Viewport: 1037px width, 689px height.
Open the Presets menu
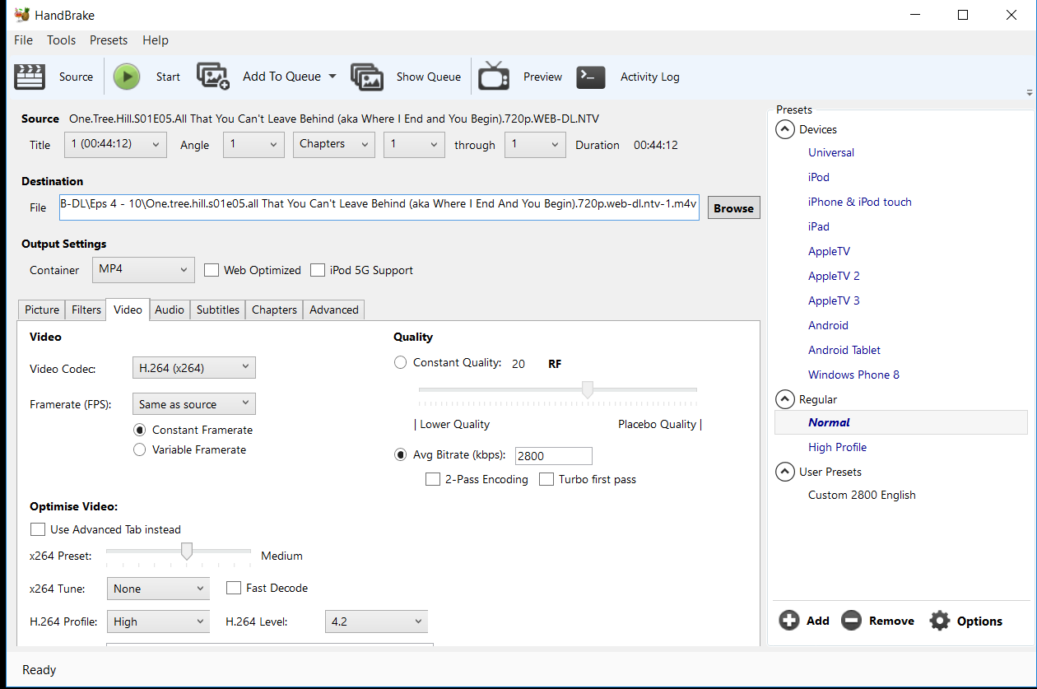point(109,40)
